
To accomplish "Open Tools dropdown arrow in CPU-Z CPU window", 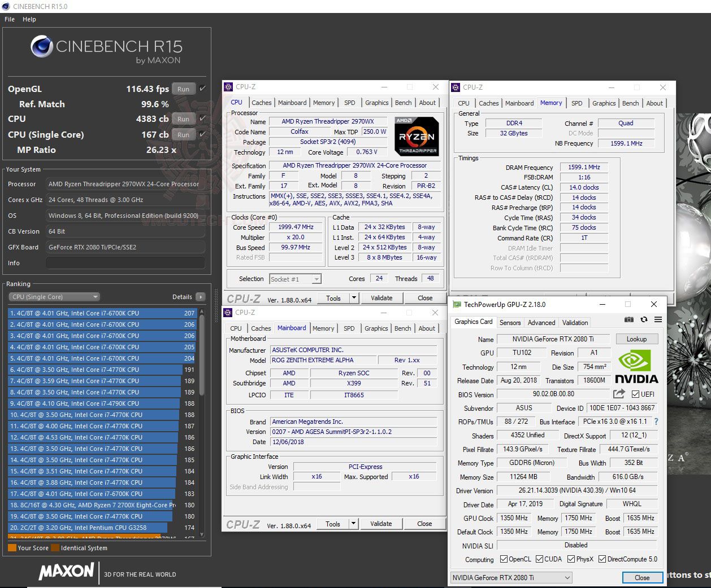I will click(x=354, y=298).
